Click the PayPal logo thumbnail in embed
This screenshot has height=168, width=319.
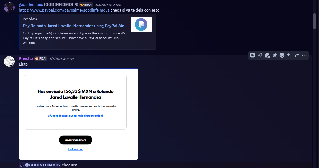click(x=141, y=24)
